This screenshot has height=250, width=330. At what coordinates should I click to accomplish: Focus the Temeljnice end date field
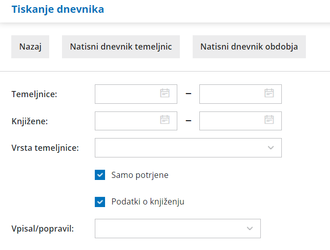[232, 94]
